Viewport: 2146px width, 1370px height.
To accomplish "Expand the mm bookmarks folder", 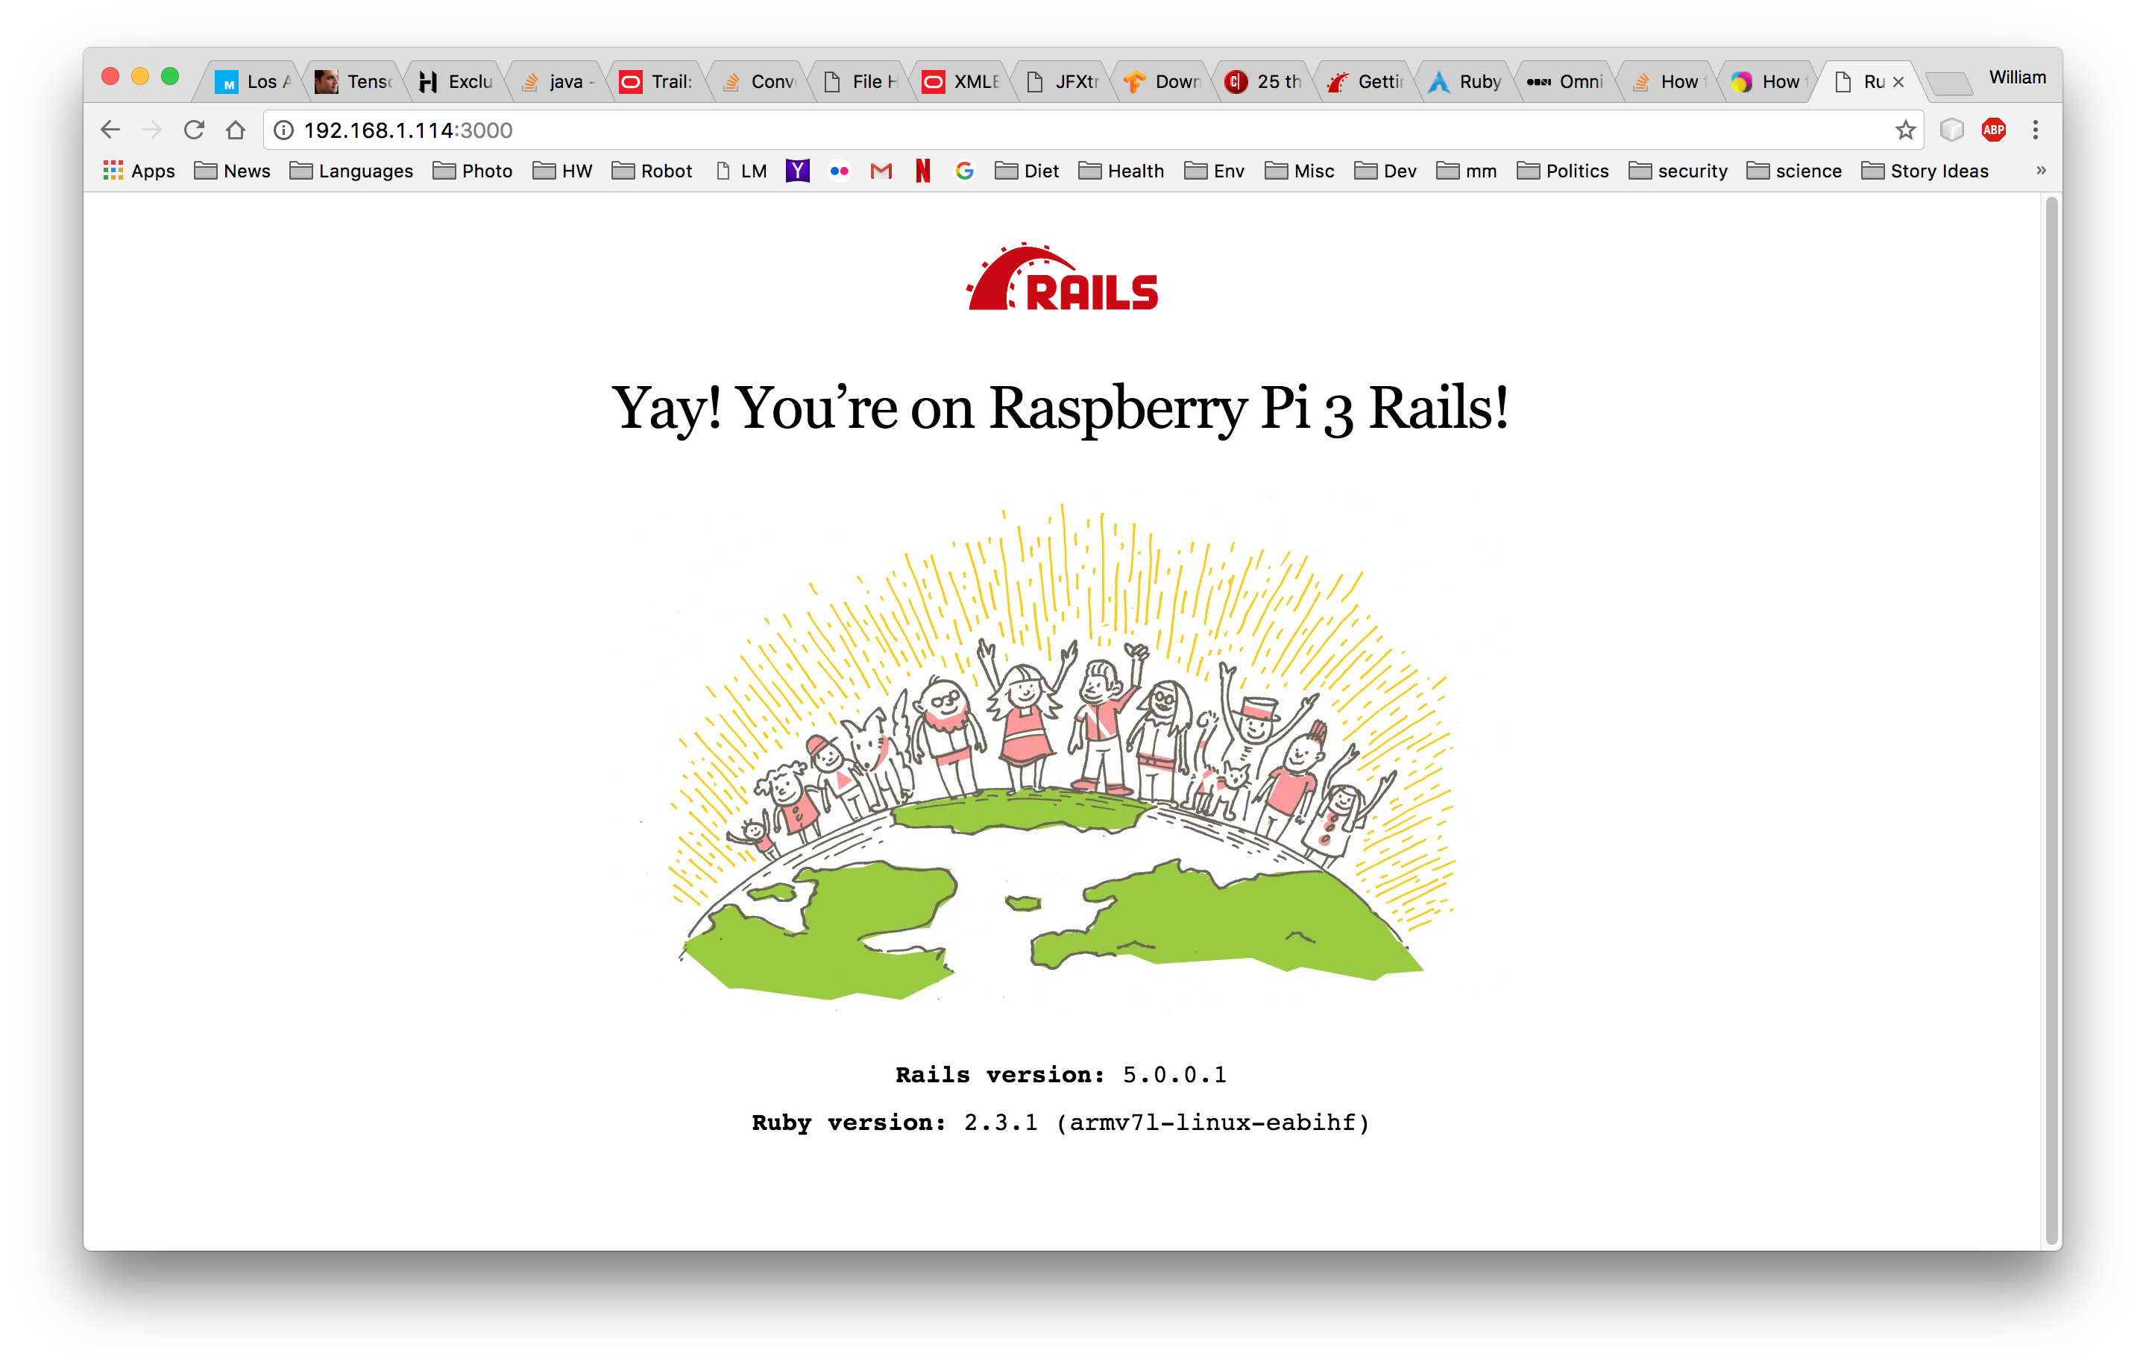I will [1467, 171].
